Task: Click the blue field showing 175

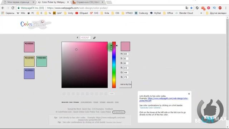Action: [x=126, y=77]
